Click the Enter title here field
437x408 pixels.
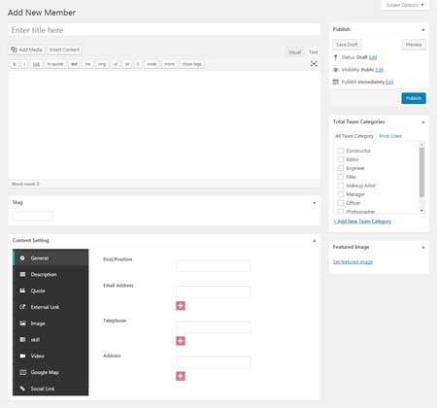pyautogui.click(x=164, y=30)
